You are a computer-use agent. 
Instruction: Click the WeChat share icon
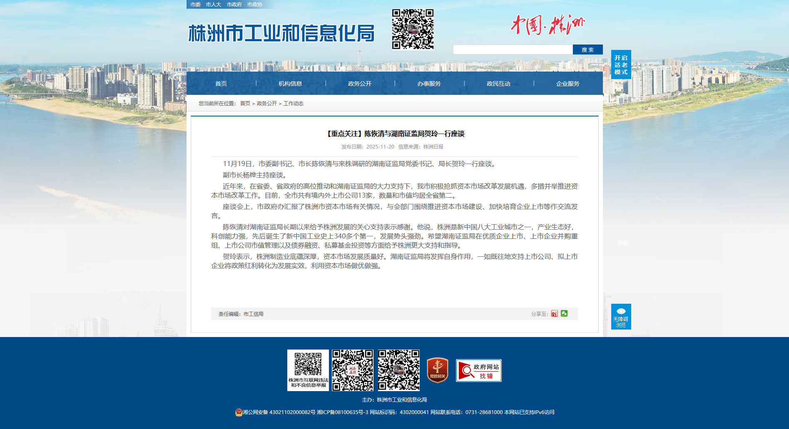tap(564, 313)
